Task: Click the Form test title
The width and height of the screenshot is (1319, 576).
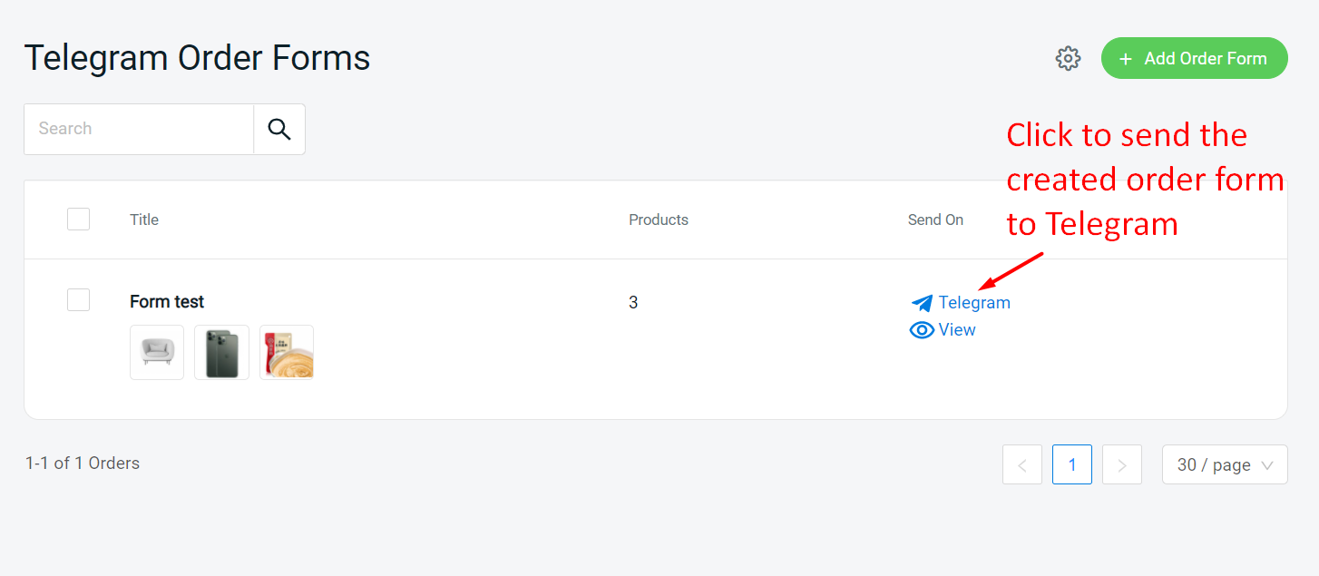Action: [167, 302]
